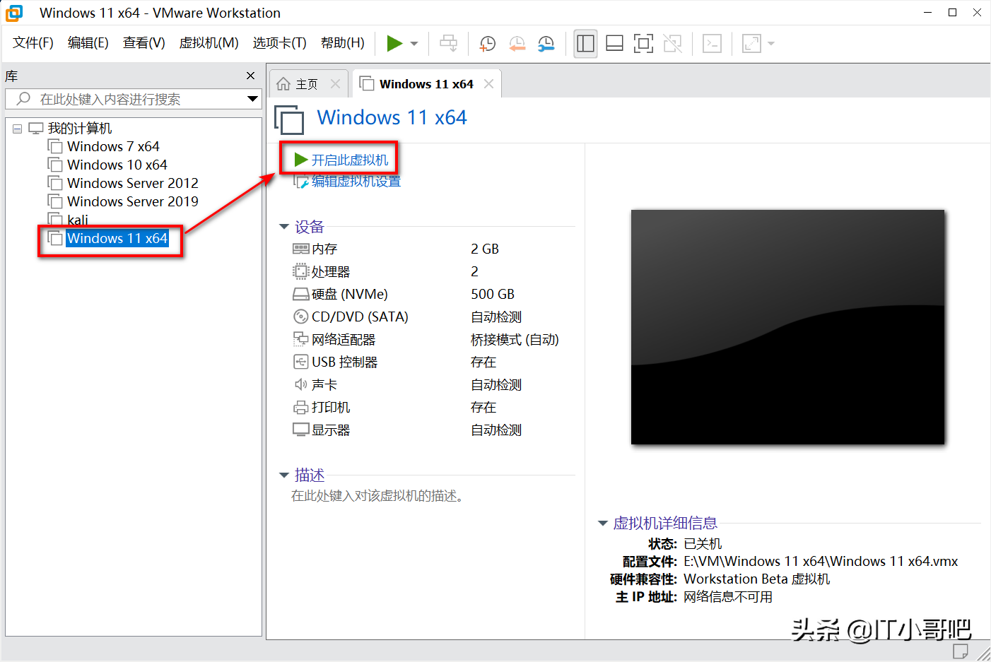The height and width of the screenshot is (662, 991).
Task: Open the library search filter dropdown
Action: 252,99
